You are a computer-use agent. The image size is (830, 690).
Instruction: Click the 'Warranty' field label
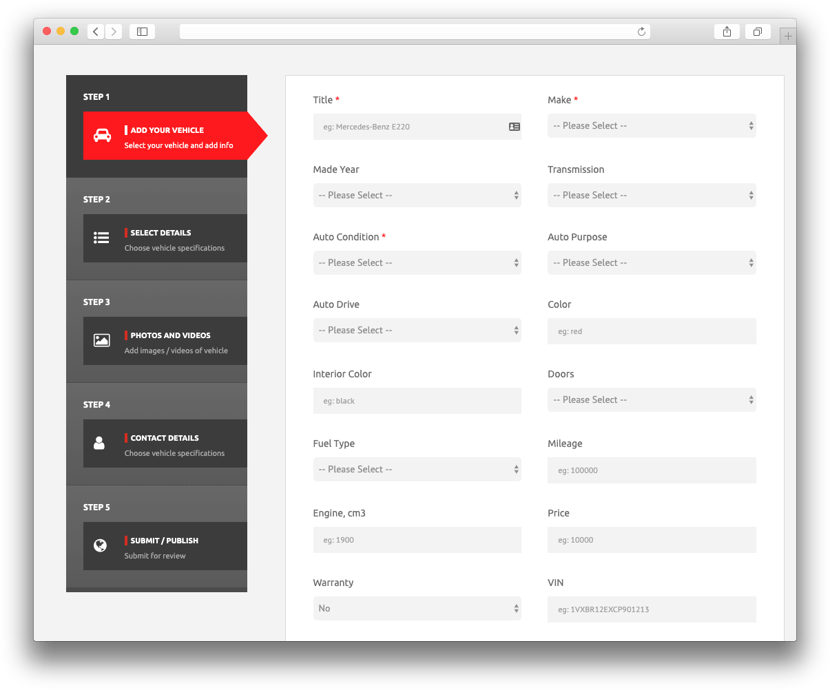pyautogui.click(x=333, y=583)
